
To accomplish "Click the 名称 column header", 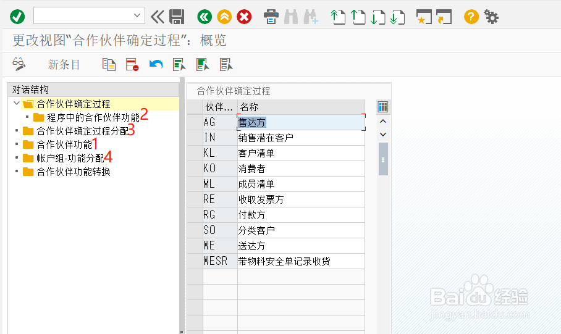I will pyautogui.click(x=302, y=107).
